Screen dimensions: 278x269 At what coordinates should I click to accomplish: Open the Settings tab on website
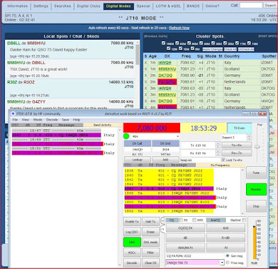[x=41, y=6]
